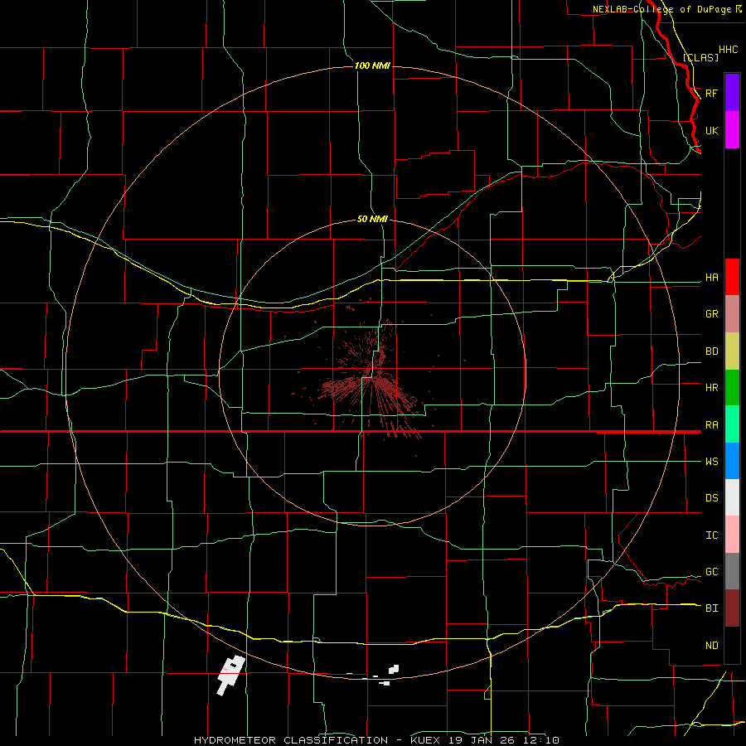
Task: Click the IC light pink legend swatch
Action: coord(732,535)
